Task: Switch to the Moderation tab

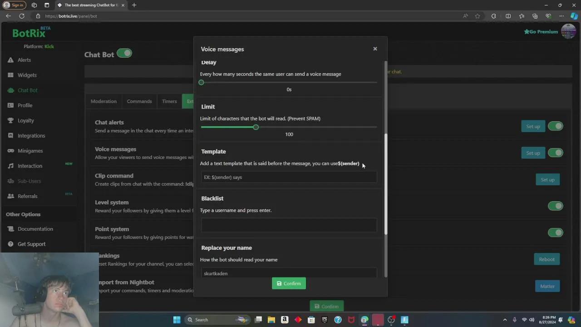Action: click(x=103, y=101)
